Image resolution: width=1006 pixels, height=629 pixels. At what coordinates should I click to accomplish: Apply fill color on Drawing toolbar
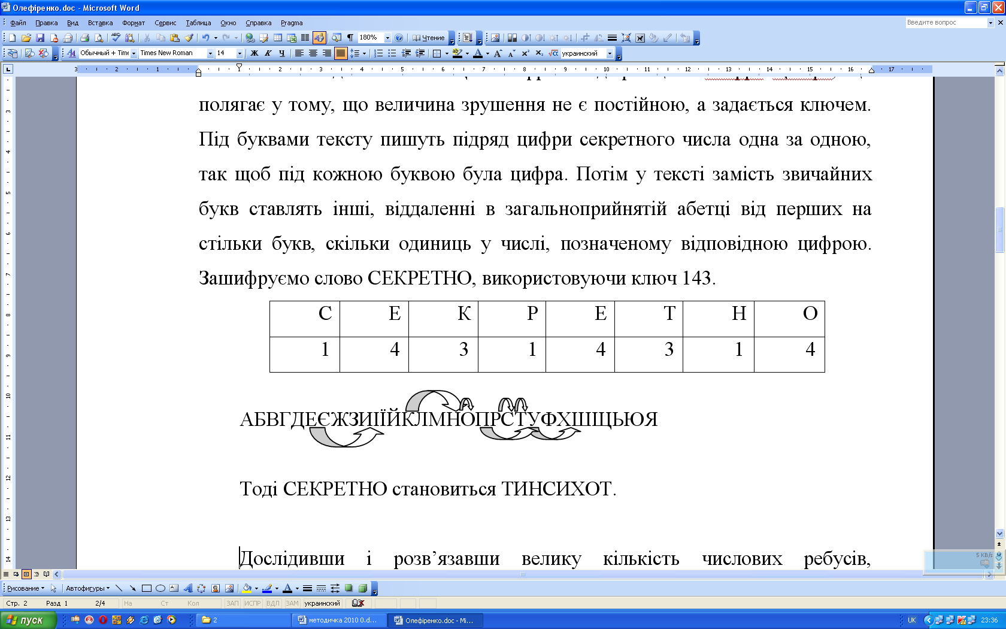(246, 588)
